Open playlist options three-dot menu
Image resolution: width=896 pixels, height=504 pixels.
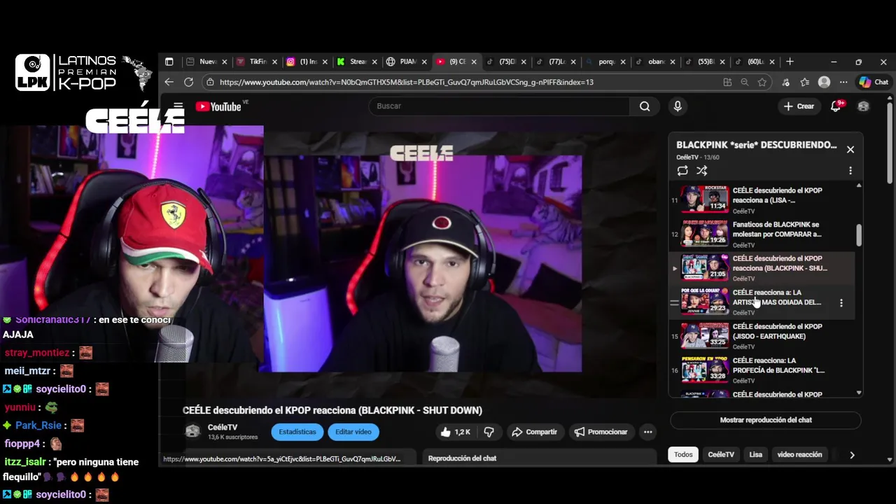click(850, 170)
